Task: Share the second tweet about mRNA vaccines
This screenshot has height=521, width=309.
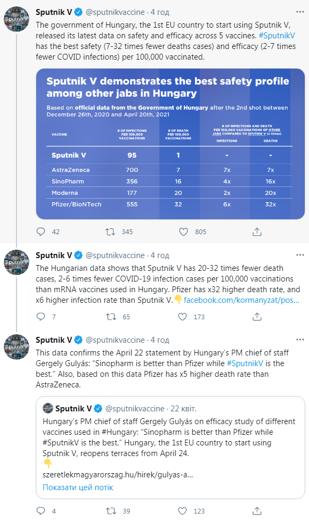Action: coord(257,317)
